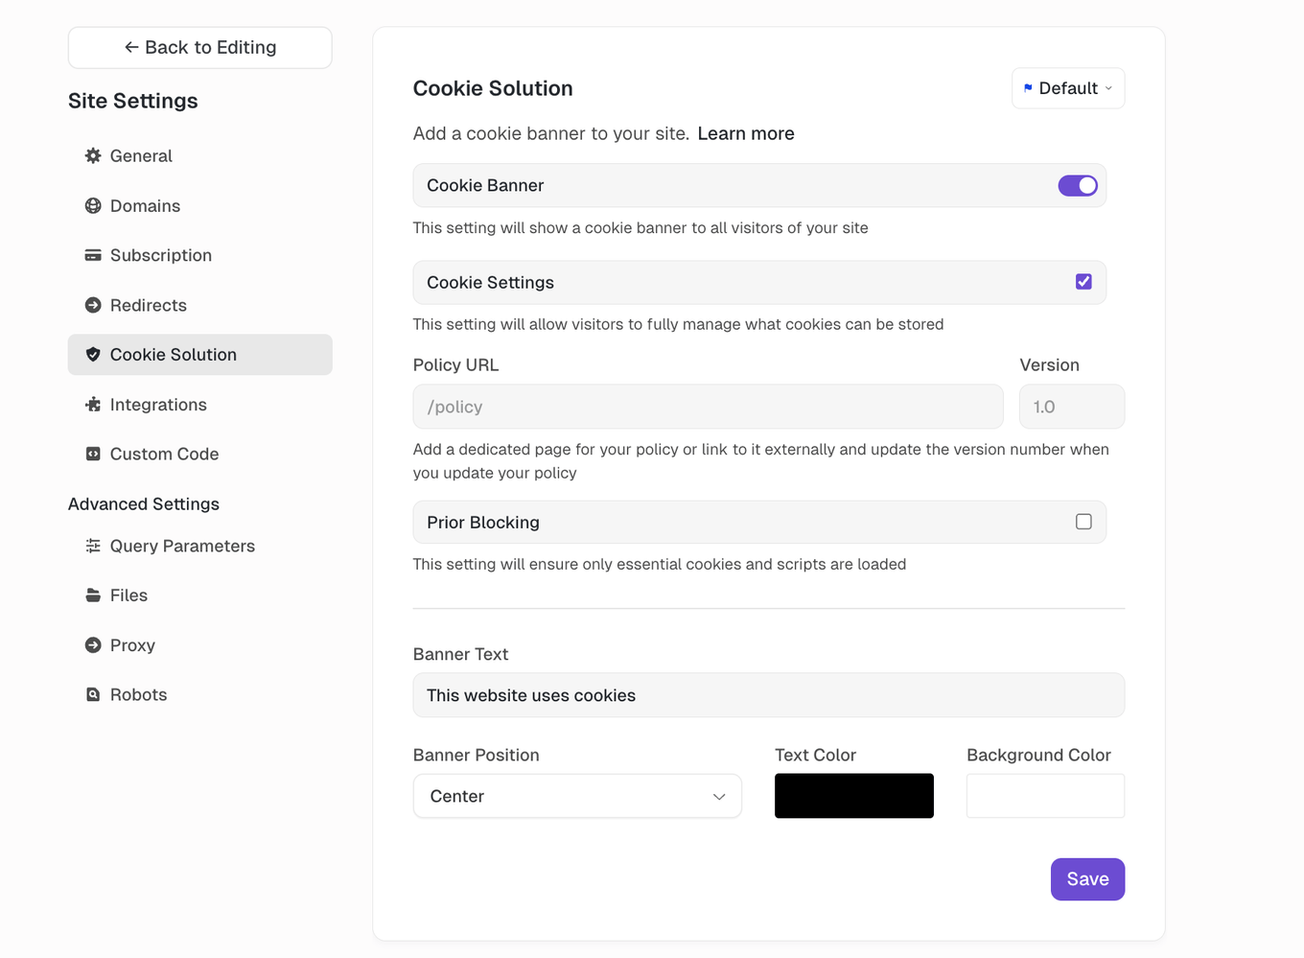1304x958 pixels.
Task: Open the Proxy settings page
Action: click(132, 645)
